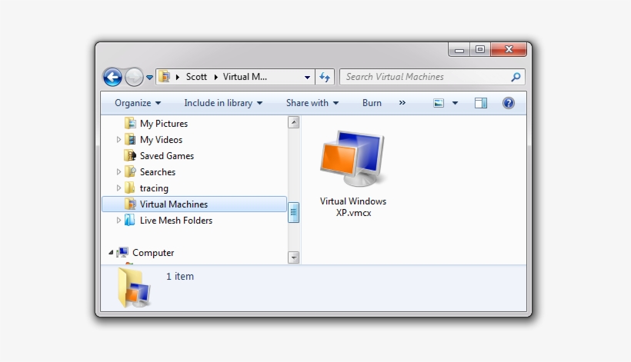Image resolution: width=631 pixels, height=362 pixels.
Task: Open the view options dropdown arrow
Action: (455, 103)
